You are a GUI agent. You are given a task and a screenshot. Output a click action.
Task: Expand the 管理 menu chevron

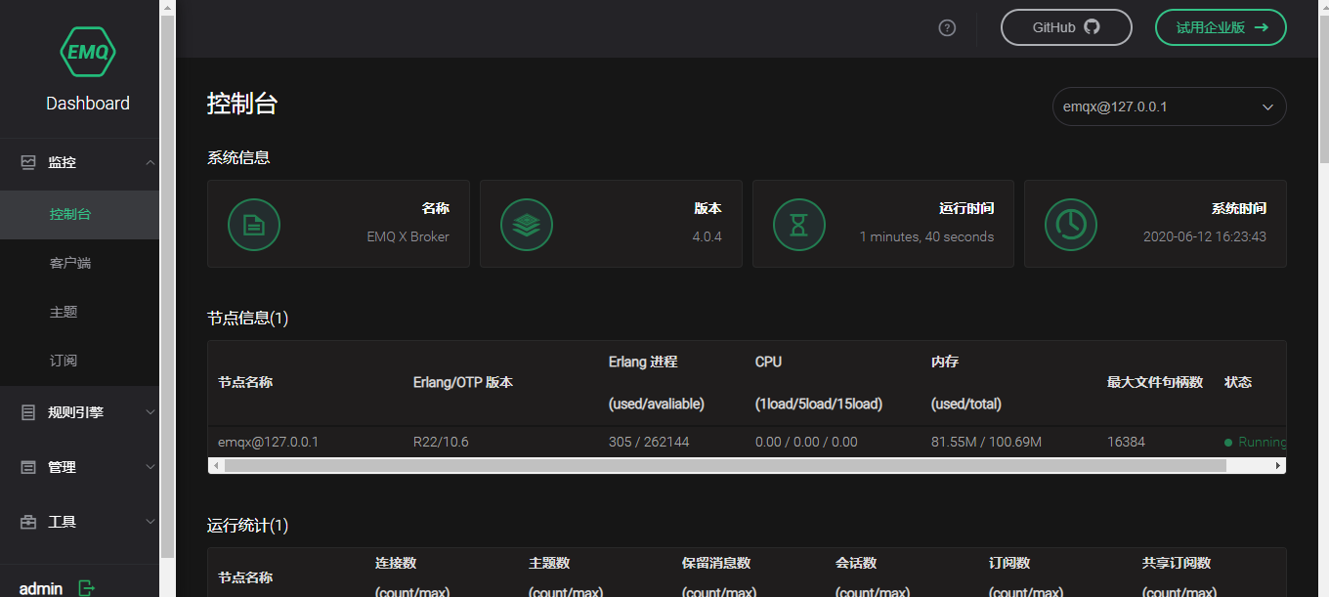click(150, 467)
